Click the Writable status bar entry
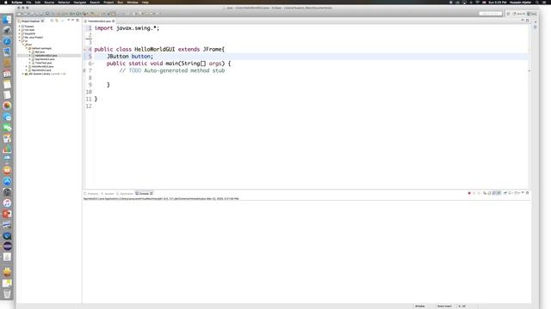This screenshot has height=309, width=551. click(420, 306)
